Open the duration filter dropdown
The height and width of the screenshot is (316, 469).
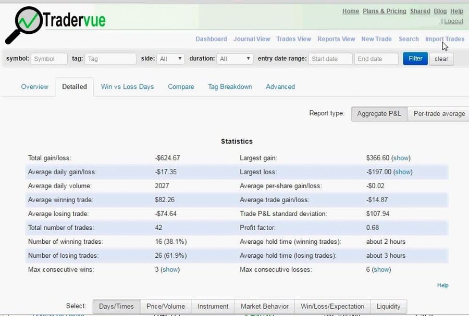click(234, 59)
